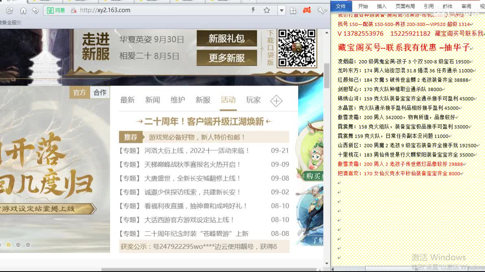This screenshot has height=272, width=485.
Task: Click the bookmark bar item 装备全服搜
Action: pyautogui.click(x=11, y=22)
